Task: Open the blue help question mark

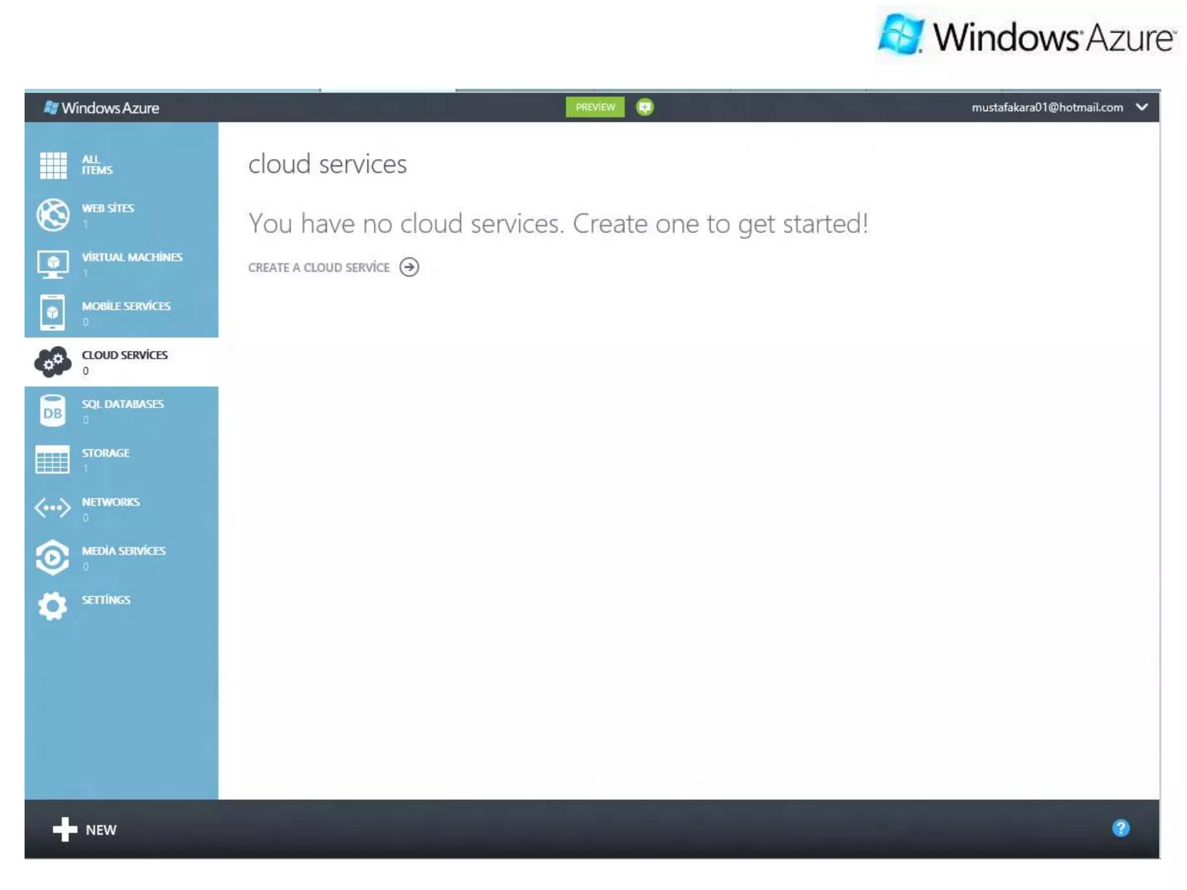Action: pos(1120,828)
